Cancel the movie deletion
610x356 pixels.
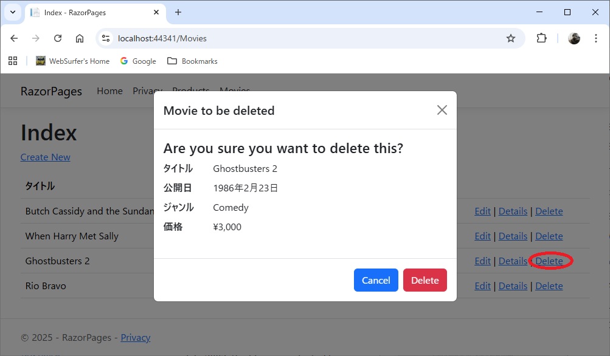click(x=375, y=280)
